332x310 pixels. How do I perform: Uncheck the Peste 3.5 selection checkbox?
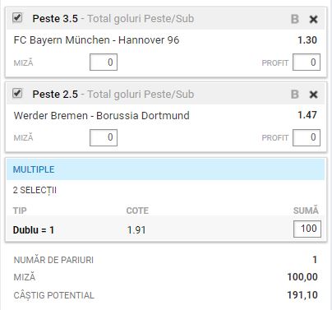coord(17,18)
